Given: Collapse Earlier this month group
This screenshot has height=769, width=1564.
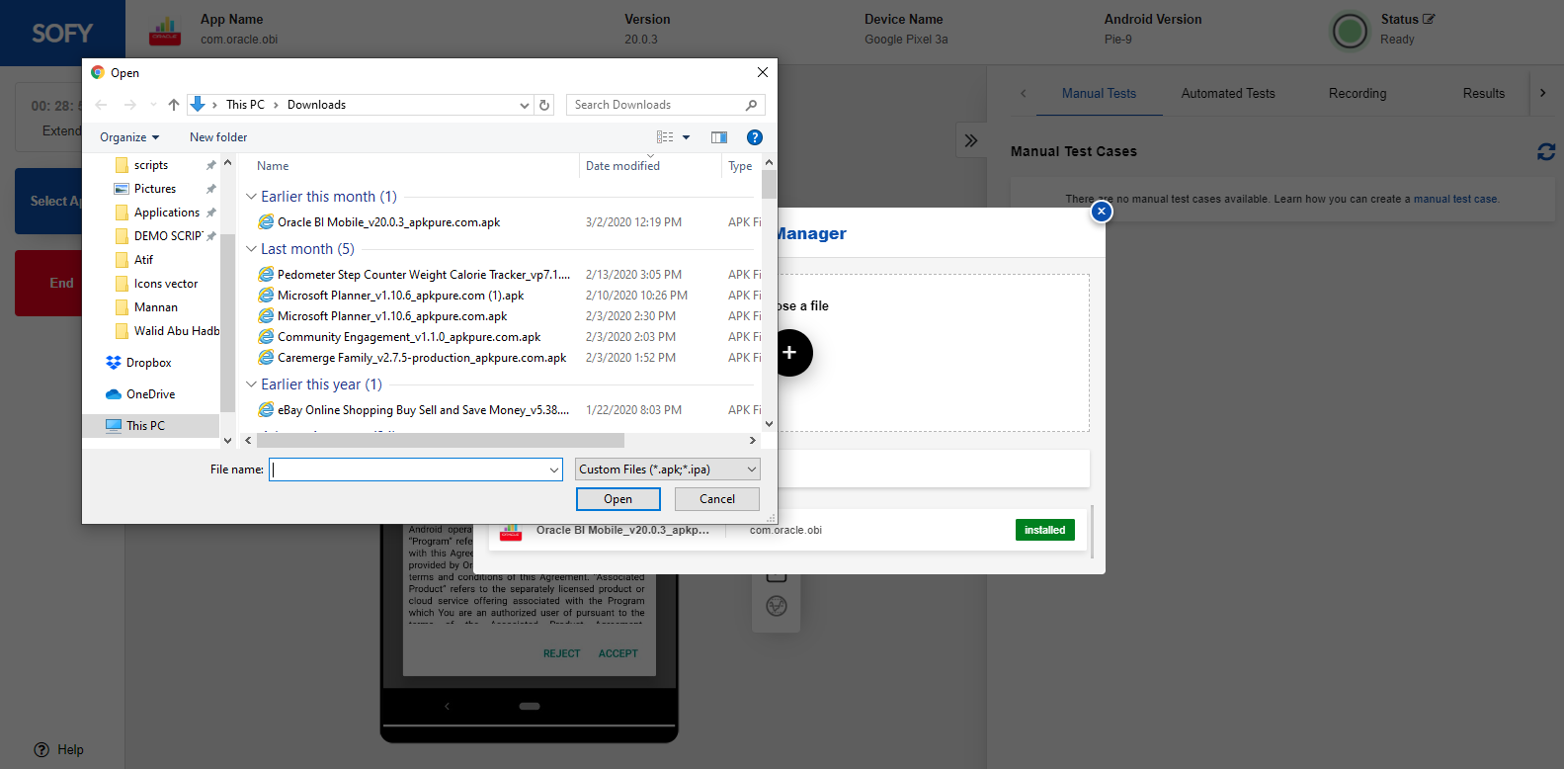Looking at the screenshot, I should (x=251, y=197).
